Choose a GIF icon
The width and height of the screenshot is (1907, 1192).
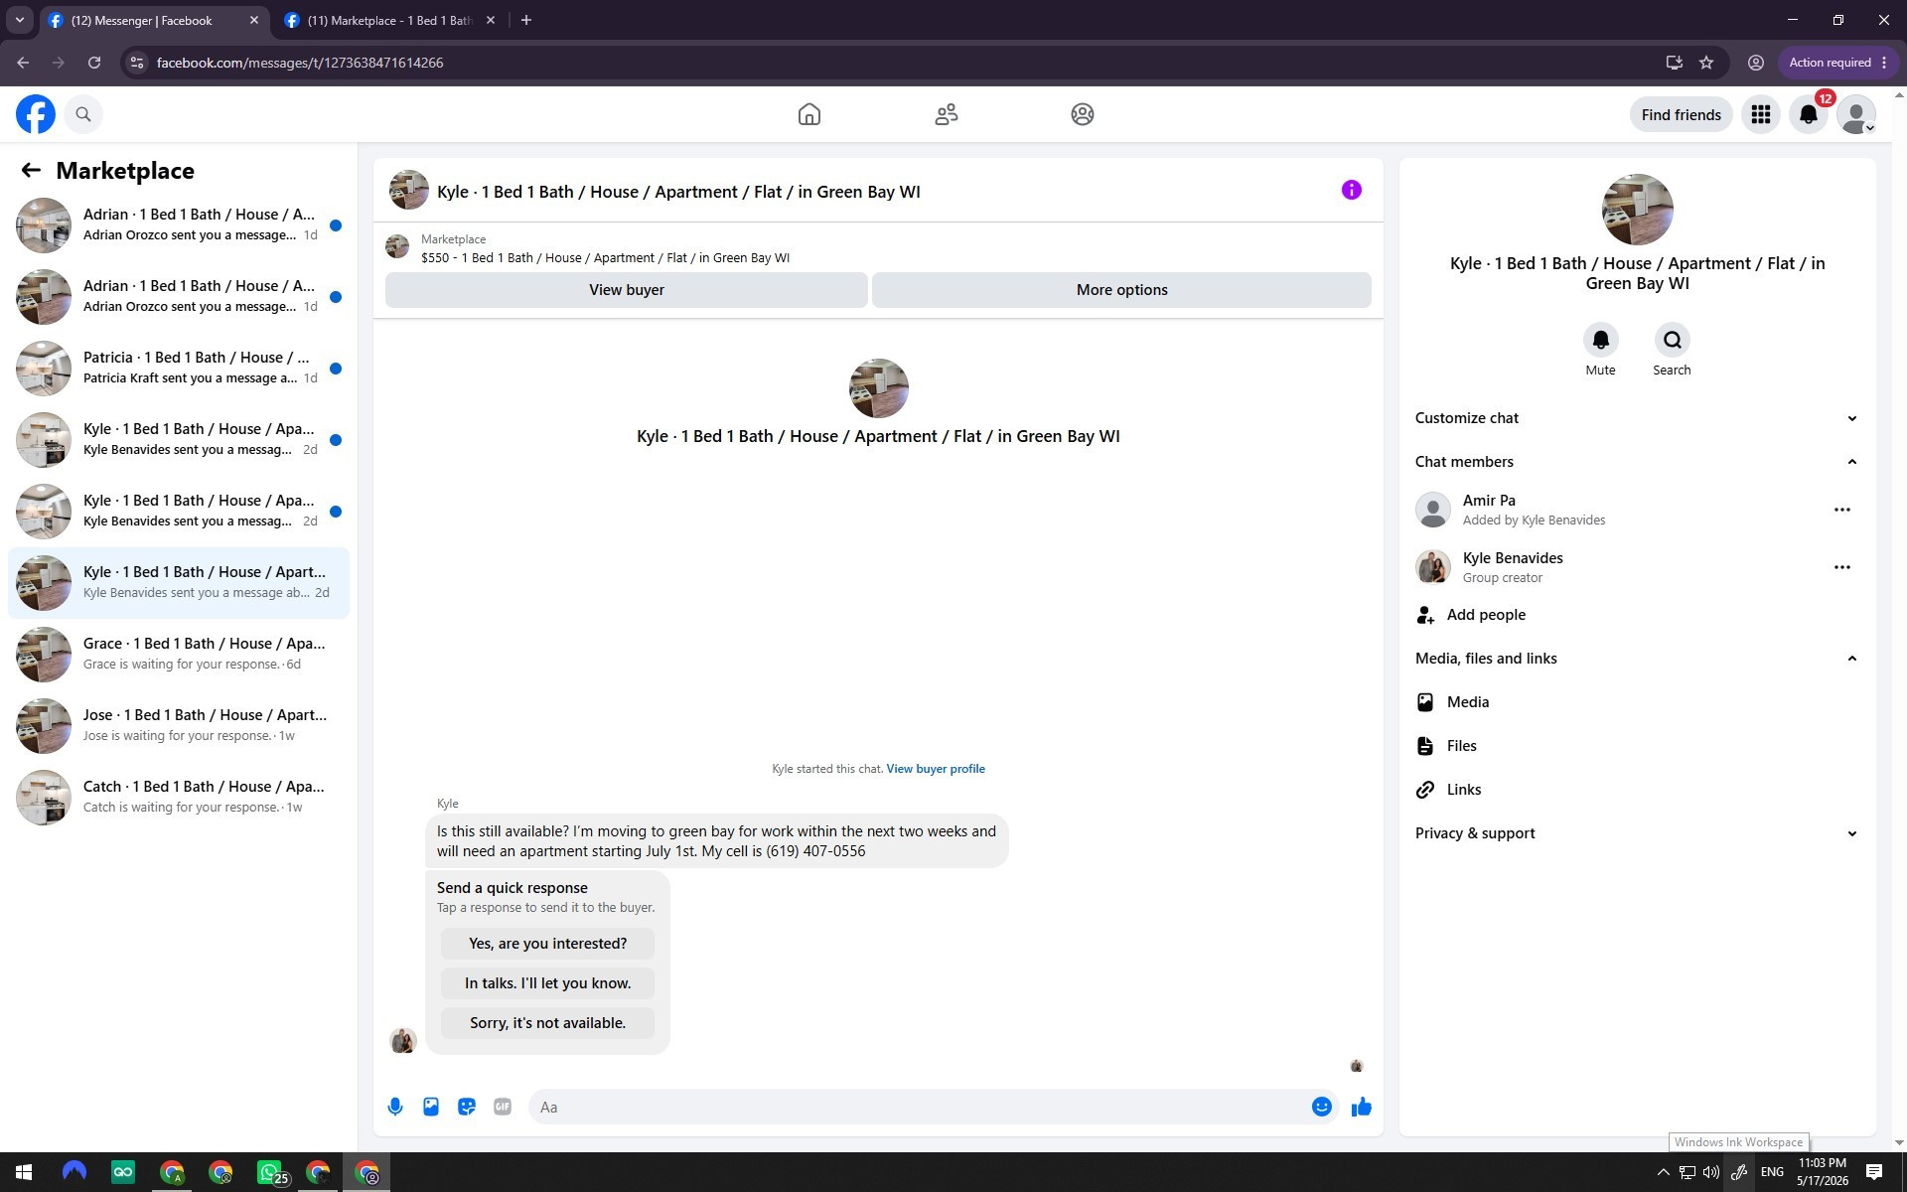[x=503, y=1107]
